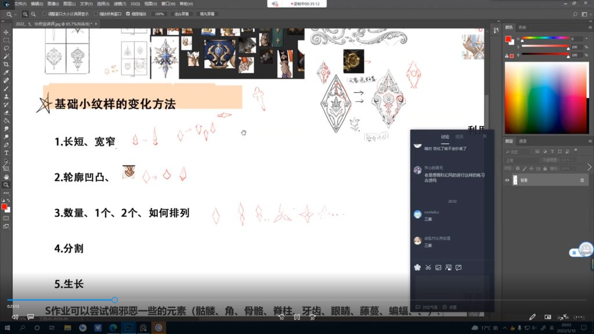Enable 调整窗口大小以满屏显示 checkbox
The width and height of the screenshot is (594, 334).
point(45,13)
